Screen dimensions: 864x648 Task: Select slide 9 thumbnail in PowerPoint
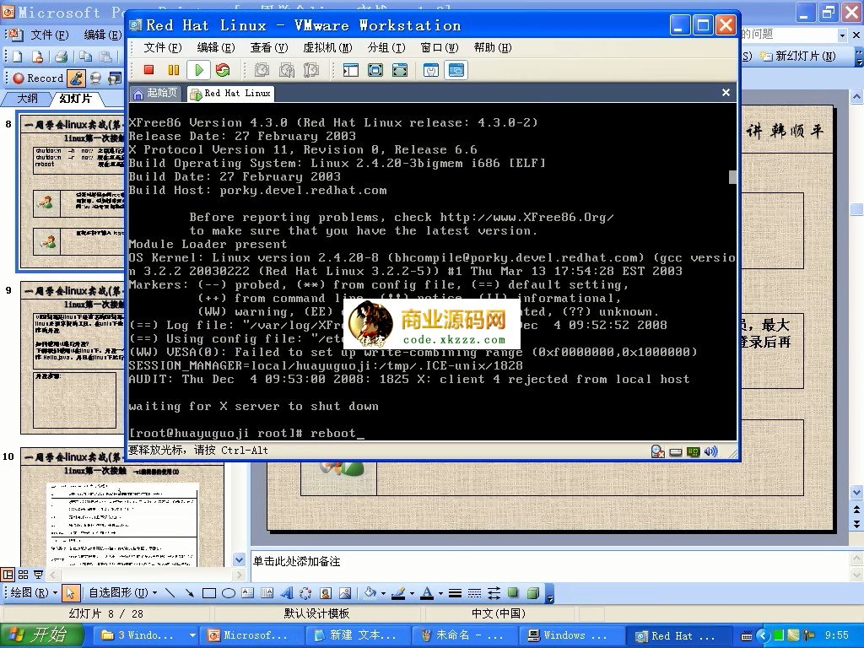(x=73, y=358)
